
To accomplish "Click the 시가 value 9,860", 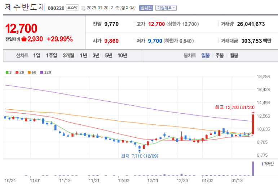I will click(111, 41).
